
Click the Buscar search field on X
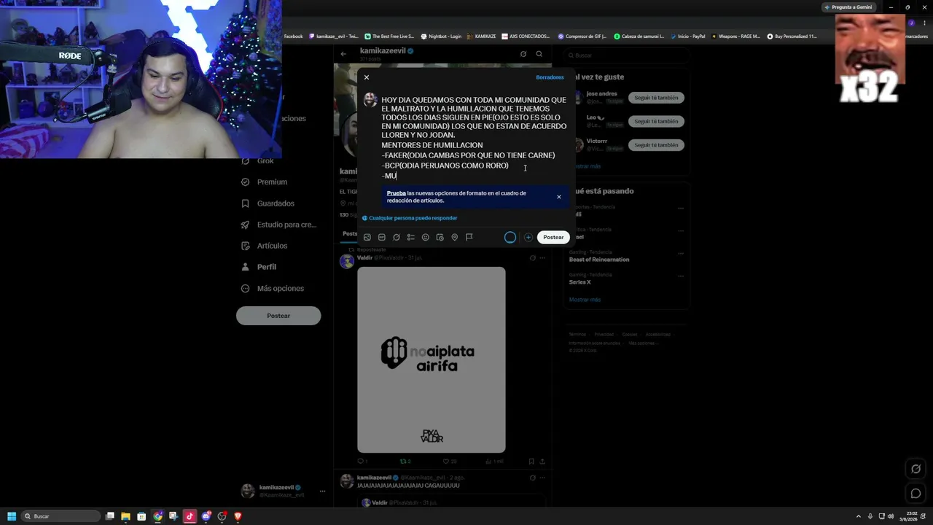pos(627,55)
